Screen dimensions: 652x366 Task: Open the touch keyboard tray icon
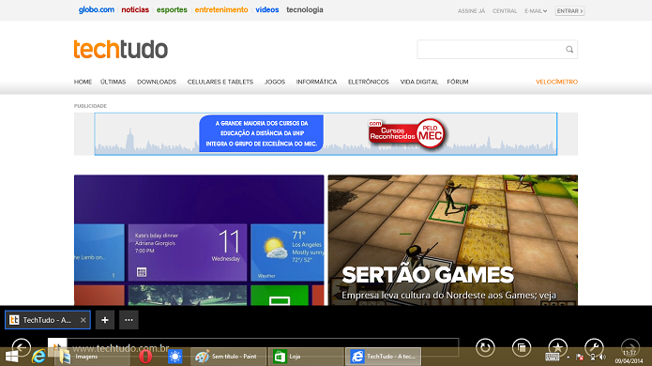coord(553,357)
